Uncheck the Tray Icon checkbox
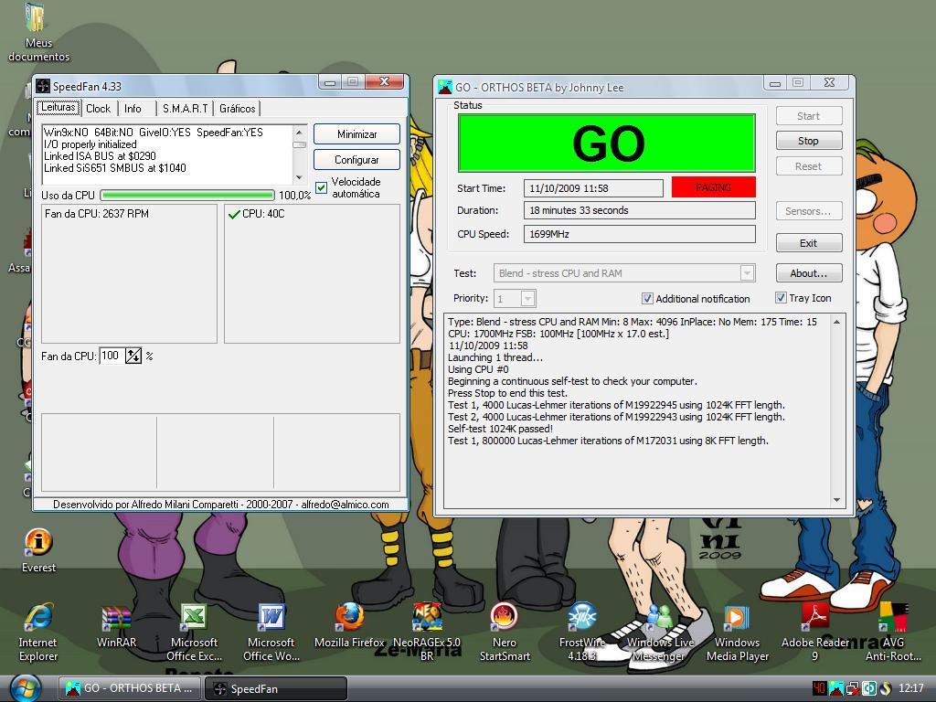This screenshot has width=936, height=702. pos(781,298)
